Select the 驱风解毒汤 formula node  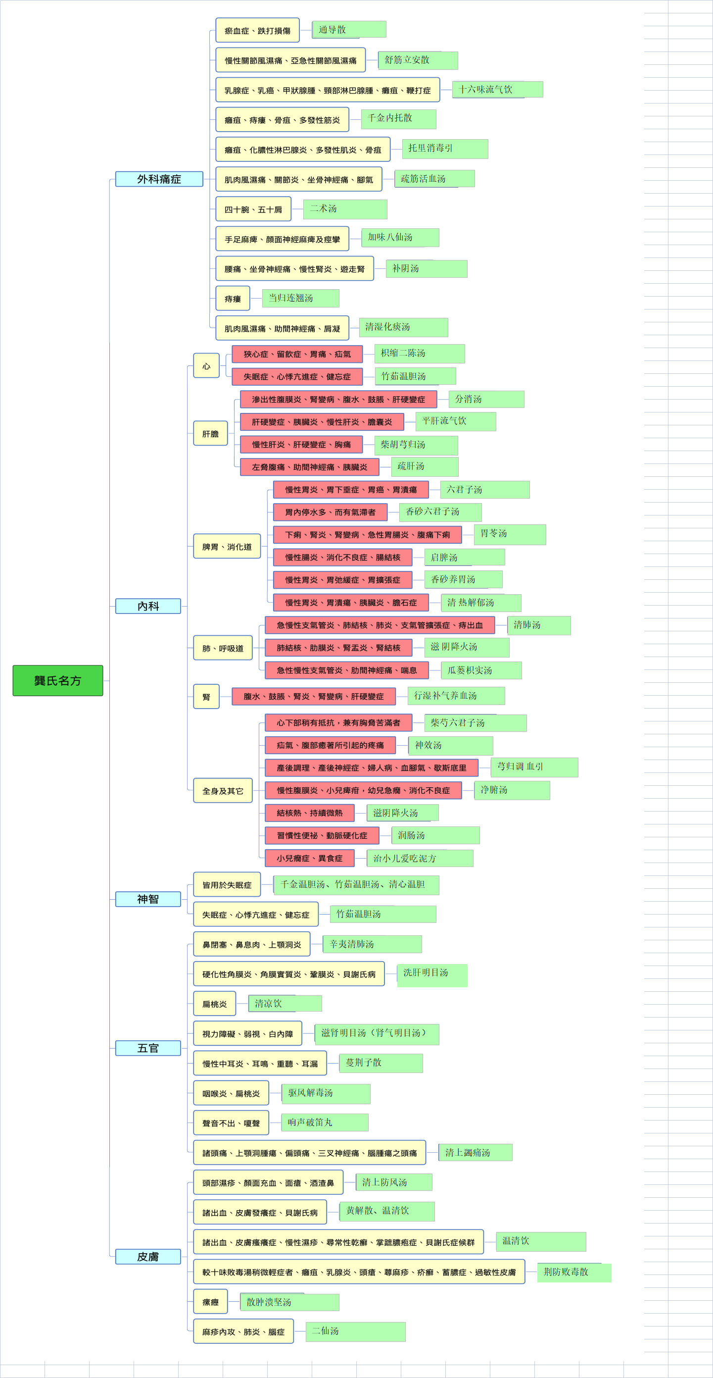326,1093
